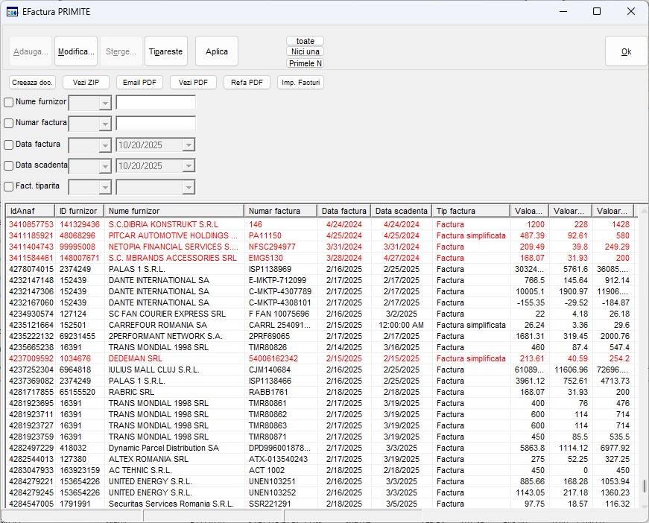This screenshot has width=649, height=523.
Task: Click the Tipareste button
Action: point(165,52)
